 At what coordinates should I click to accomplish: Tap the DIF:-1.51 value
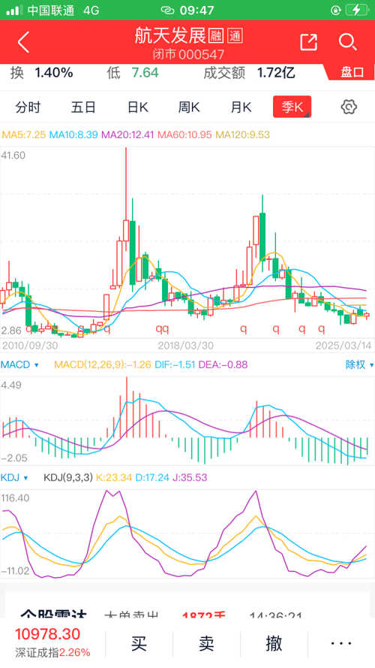174,364
